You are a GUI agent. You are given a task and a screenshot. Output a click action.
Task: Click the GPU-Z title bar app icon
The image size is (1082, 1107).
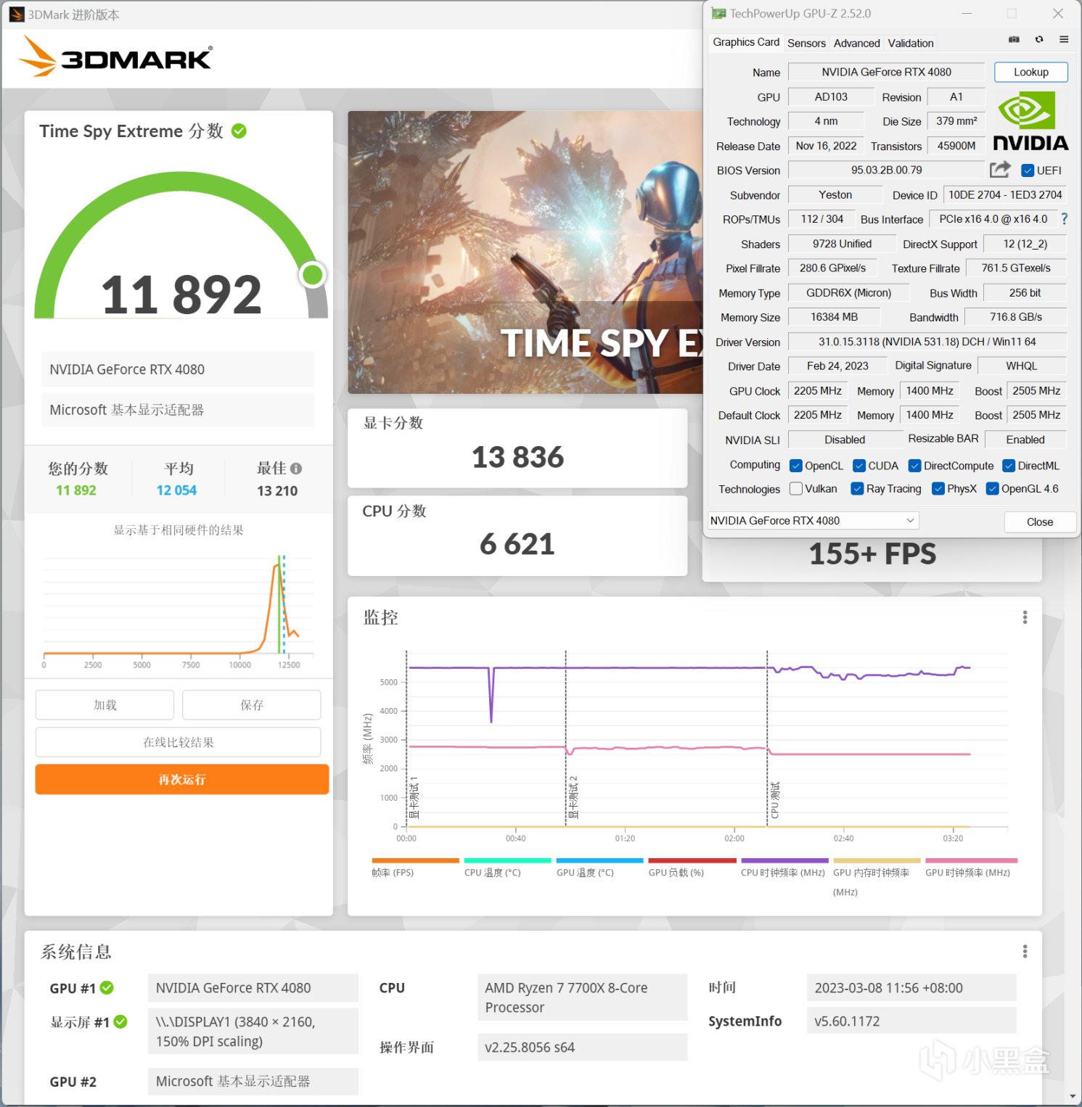(718, 14)
